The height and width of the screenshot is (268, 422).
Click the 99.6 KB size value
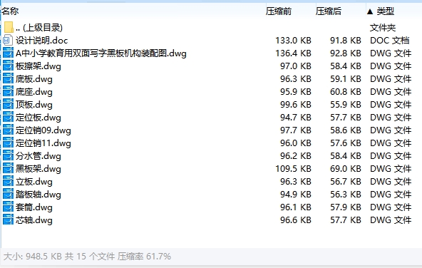[x=296, y=104]
